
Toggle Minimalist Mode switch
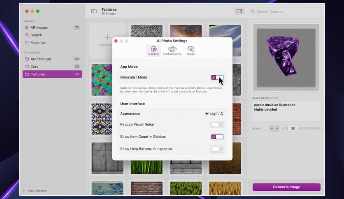tap(217, 77)
